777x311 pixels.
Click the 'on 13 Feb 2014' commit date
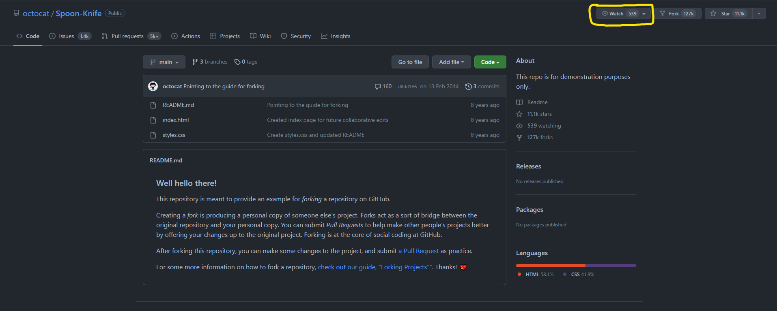439,86
